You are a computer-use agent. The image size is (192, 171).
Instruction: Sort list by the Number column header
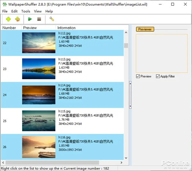(9, 28)
